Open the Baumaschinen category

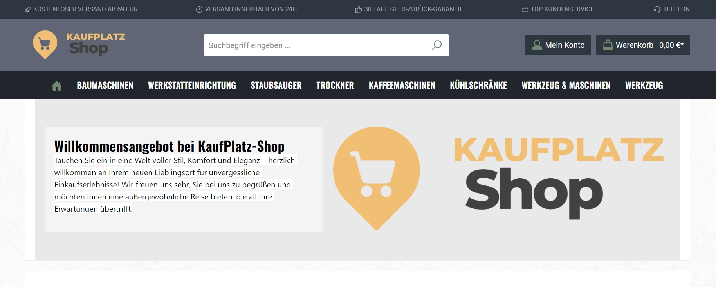pyautogui.click(x=105, y=85)
